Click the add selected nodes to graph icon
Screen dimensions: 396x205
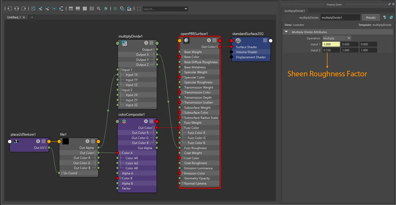tap(40, 9)
